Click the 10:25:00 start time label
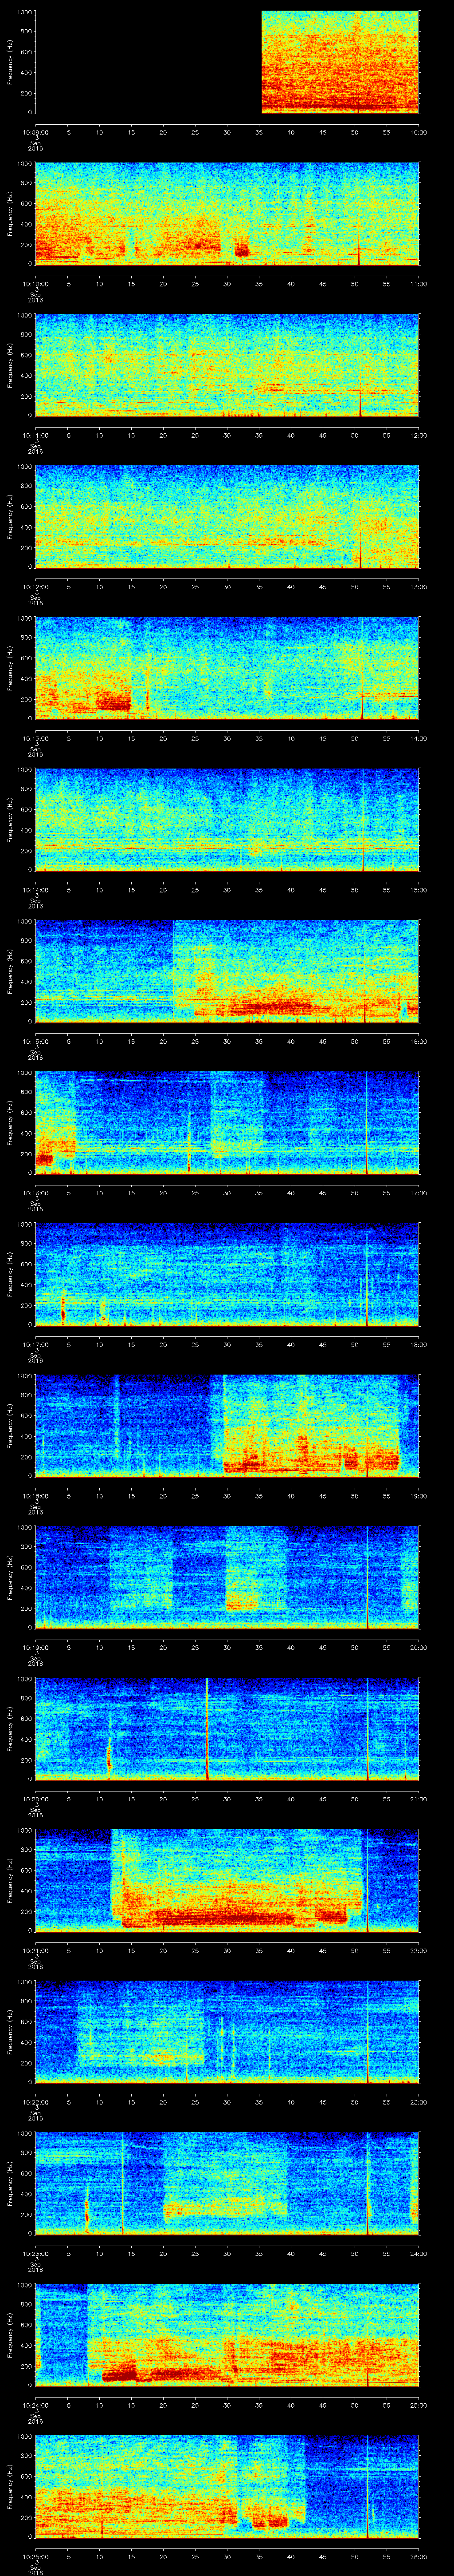 (x=35, y=2556)
